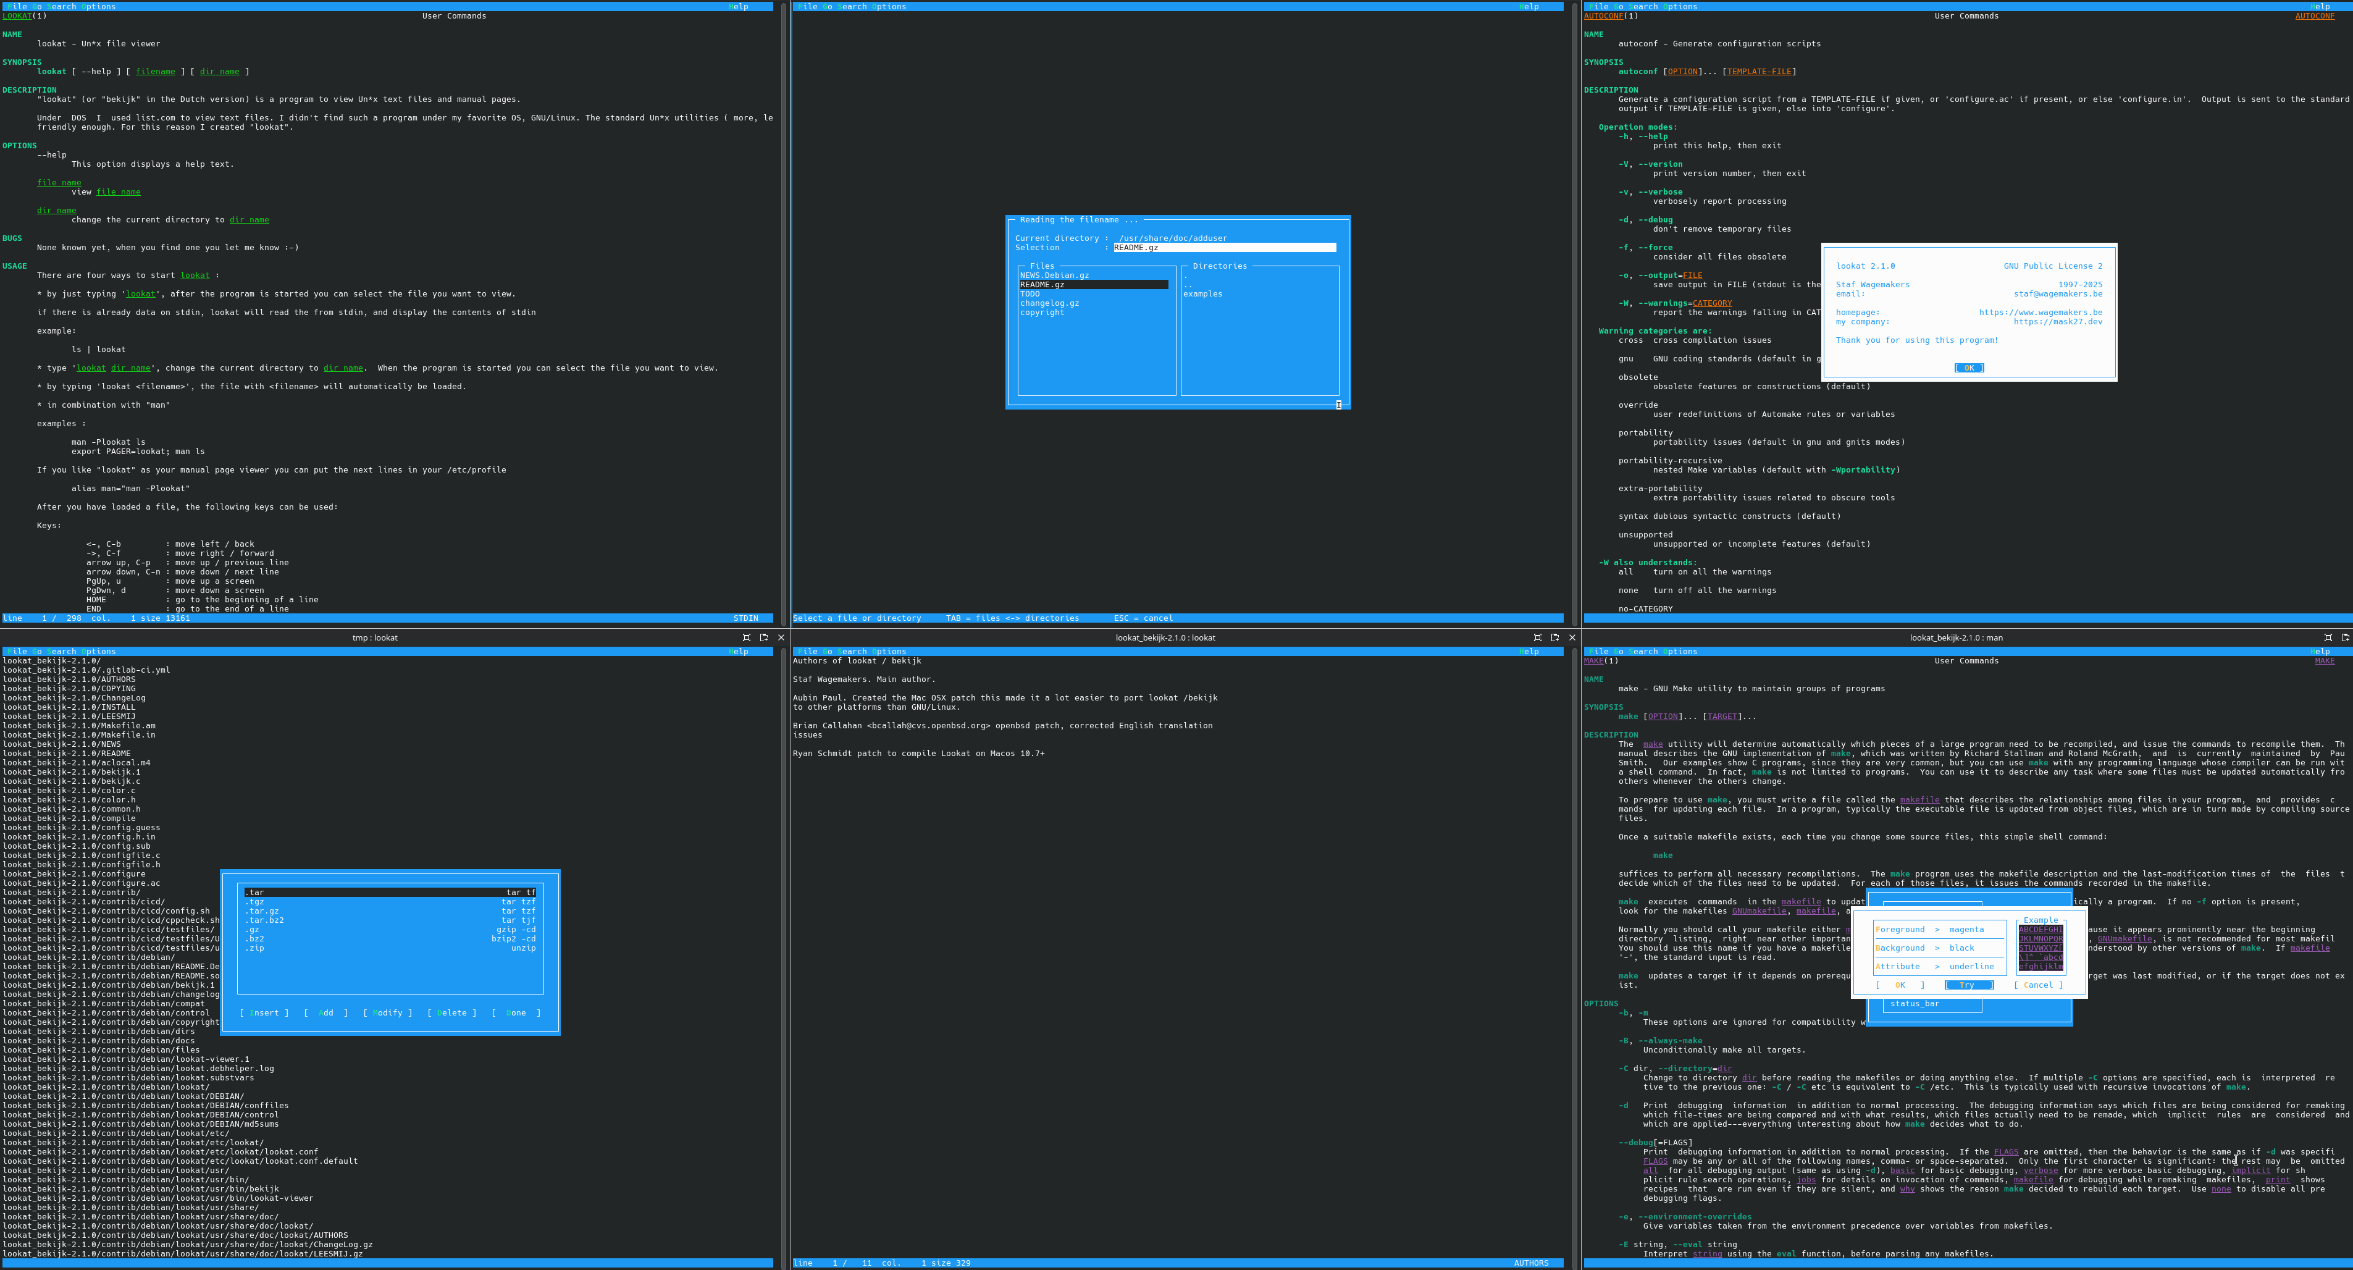Close the 'tmp : lookat' pane
2353x1270 pixels.
pyautogui.click(x=781, y=637)
